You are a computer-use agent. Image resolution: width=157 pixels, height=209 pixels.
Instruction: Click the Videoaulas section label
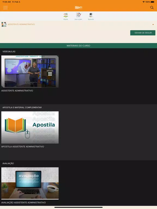click(x=9, y=51)
